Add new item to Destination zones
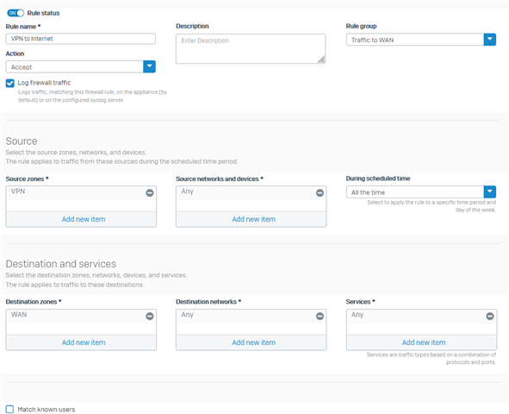The image size is (509, 414). point(84,342)
